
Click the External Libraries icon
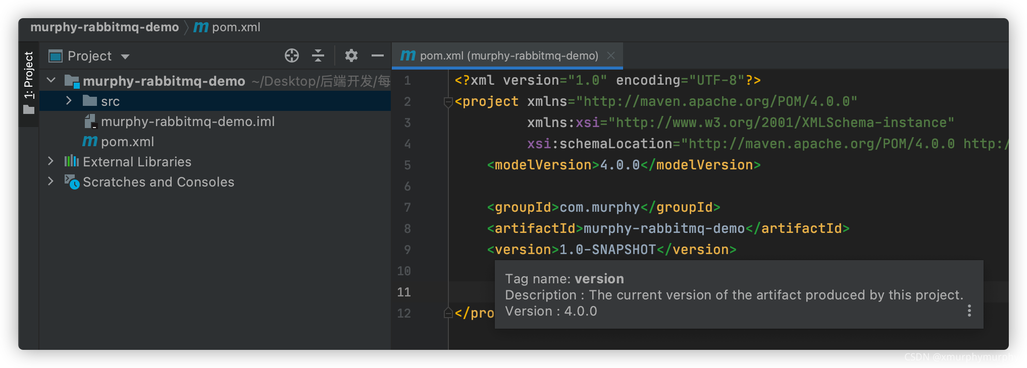point(72,161)
